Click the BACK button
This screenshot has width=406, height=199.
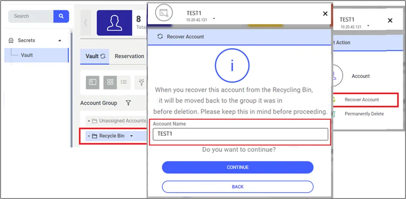point(238,187)
